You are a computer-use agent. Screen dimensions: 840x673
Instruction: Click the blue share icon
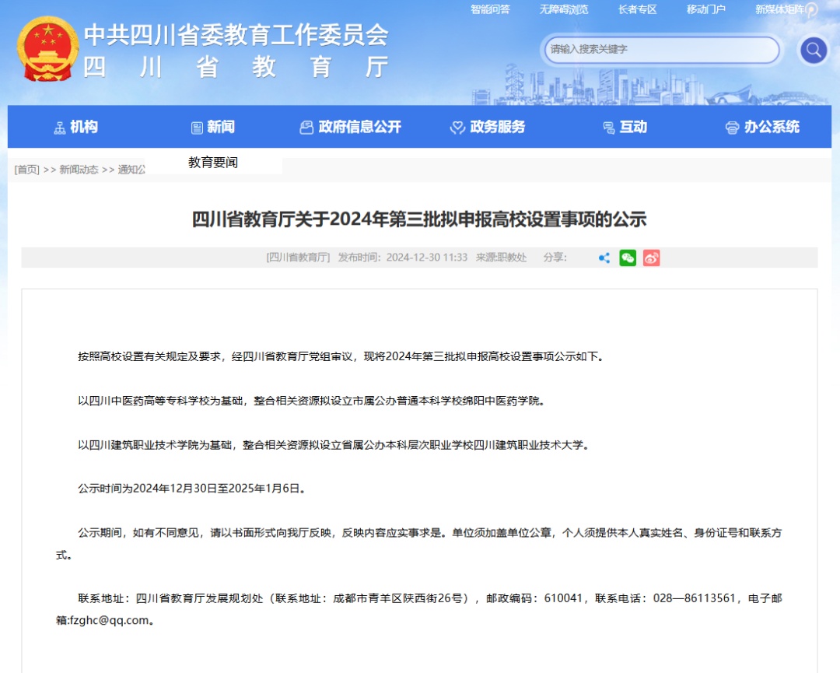(604, 258)
